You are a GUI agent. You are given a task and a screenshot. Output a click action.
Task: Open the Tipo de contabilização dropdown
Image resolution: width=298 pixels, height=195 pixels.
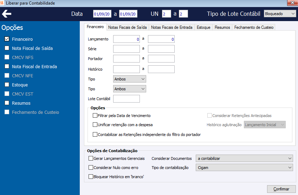pos(244,168)
